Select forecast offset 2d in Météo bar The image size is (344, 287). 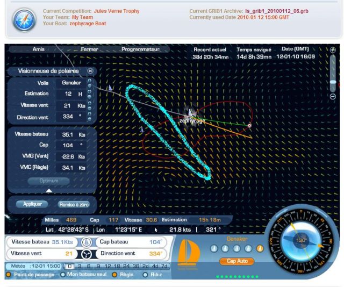tap(146, 266)
